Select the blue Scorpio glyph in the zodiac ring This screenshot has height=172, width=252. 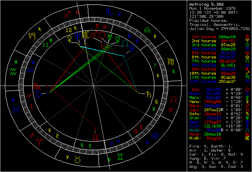(x=109, y=12)
